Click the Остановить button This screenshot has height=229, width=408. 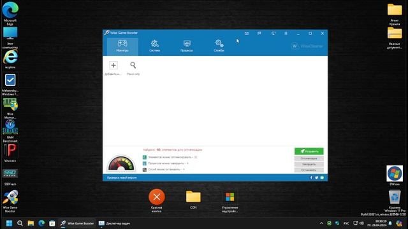point(309,170)
